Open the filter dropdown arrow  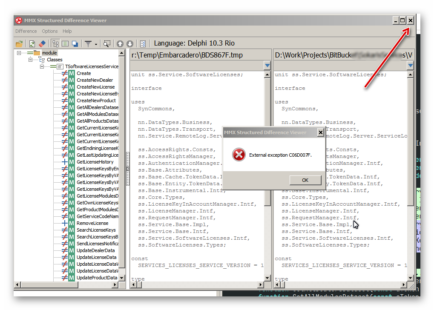(96, 44)
